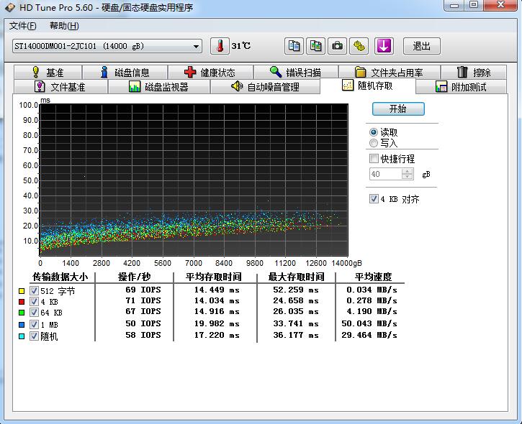Uncheck the 4 KB 对齐 checkbox
The width and height of the screenshot is (522, 424).
coord(373,199)
